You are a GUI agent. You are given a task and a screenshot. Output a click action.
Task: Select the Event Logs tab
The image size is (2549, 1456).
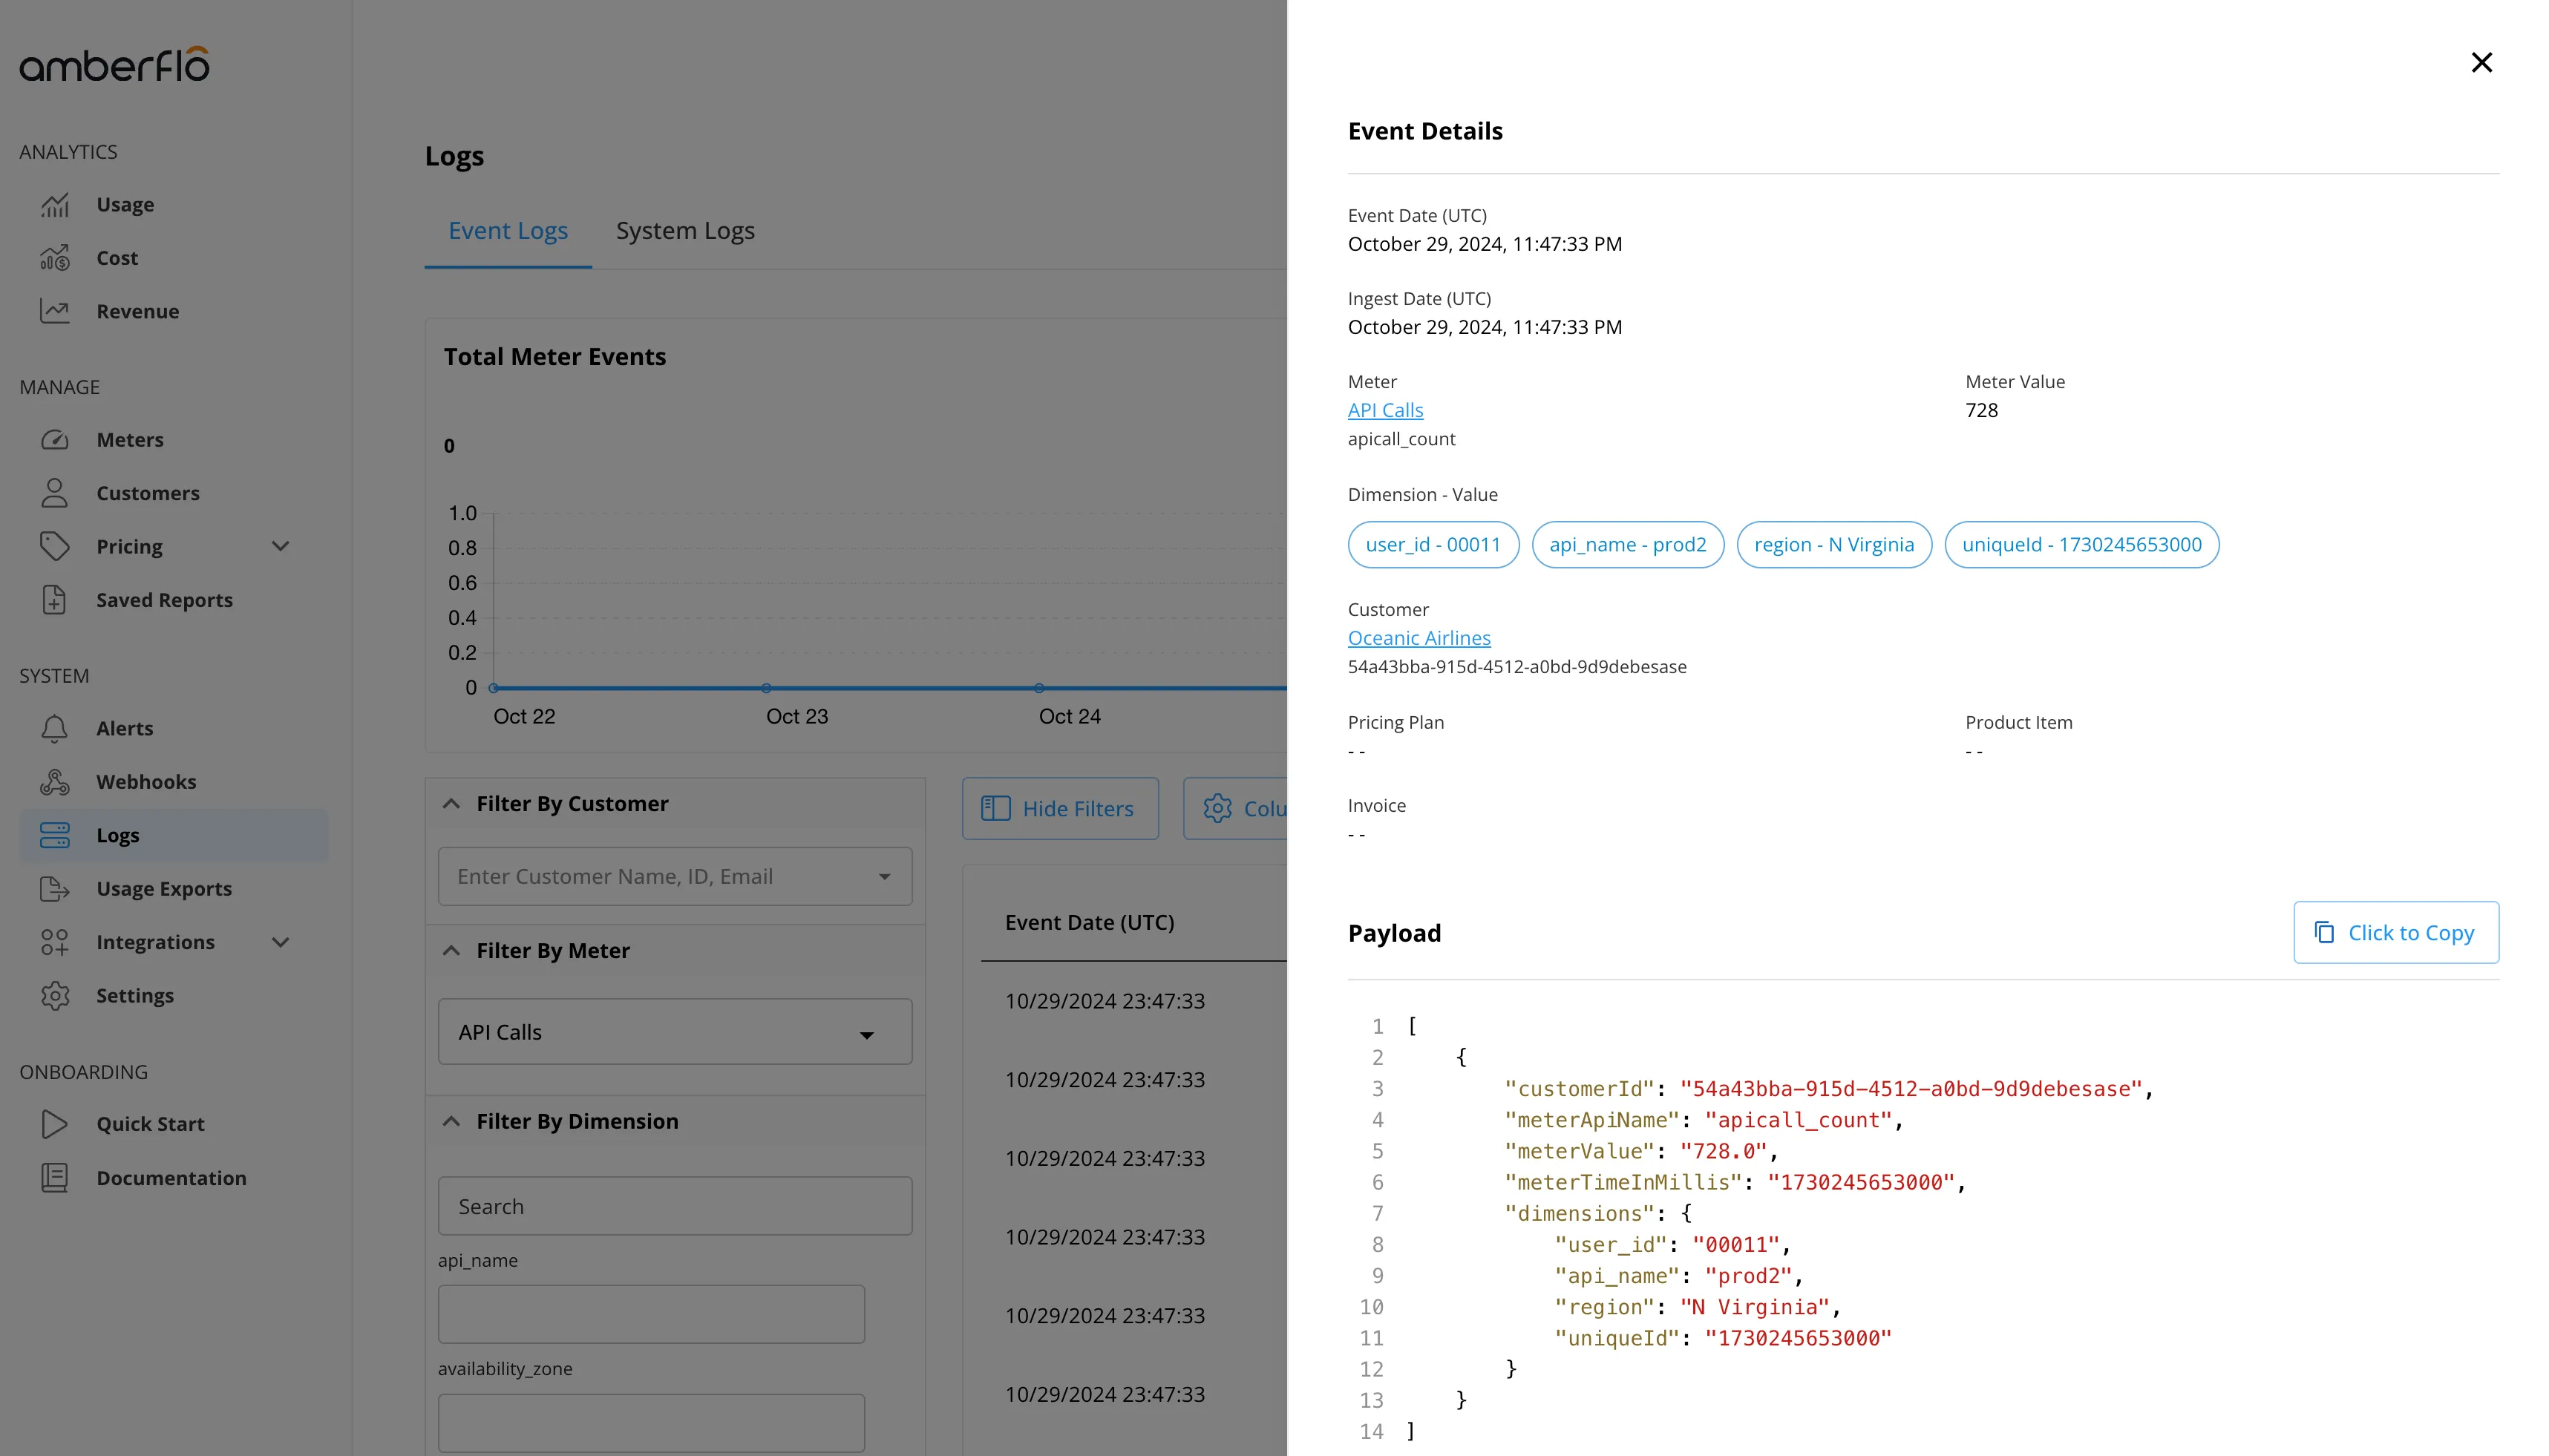tap(508, 231)
